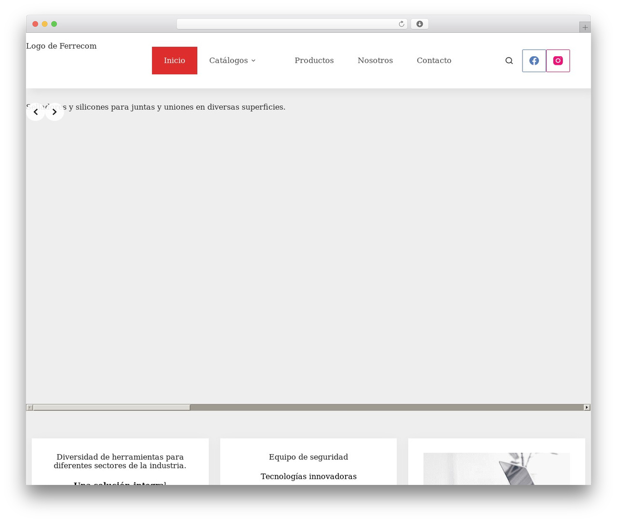
Task: Click the scrollbar left arrow
Action: [29, 407]
